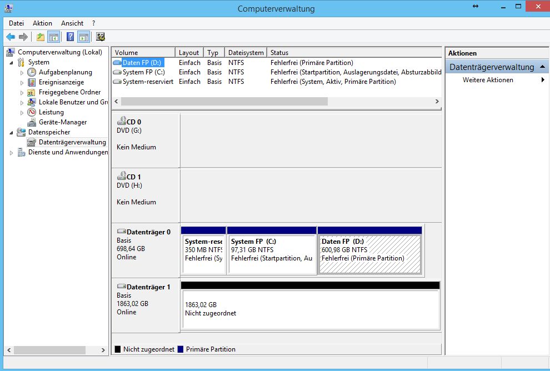Collapse the System tree node
Image resolution: width=550 pixels, height=371 pixels.
pyautogui.click(x=12, y=63)
